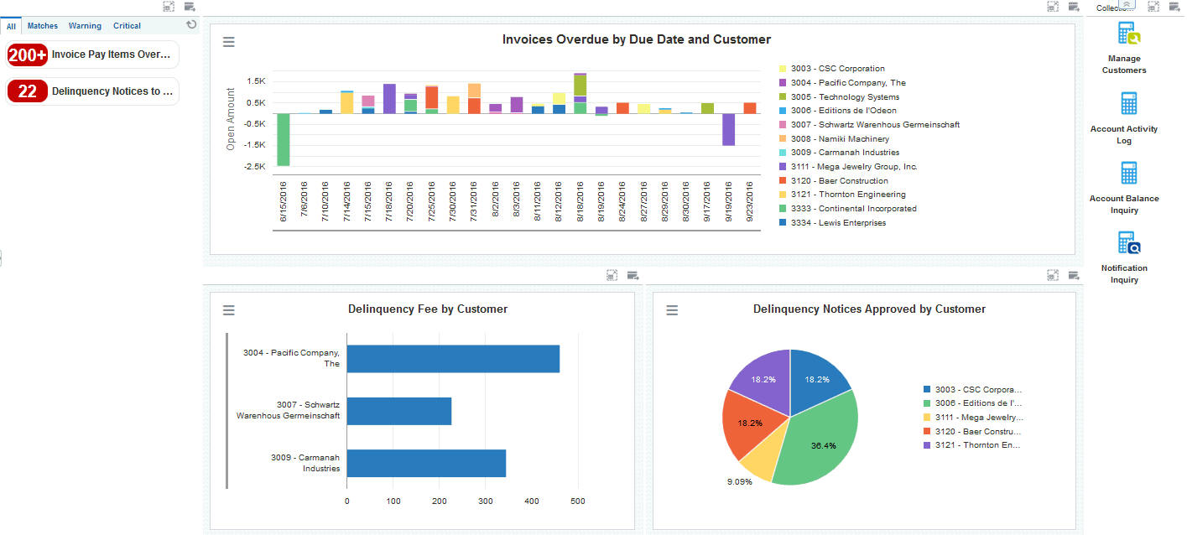Select the green 36.4% pie slice
Viewport: 1187px width, 535px height.
click(x=818, y=440)
